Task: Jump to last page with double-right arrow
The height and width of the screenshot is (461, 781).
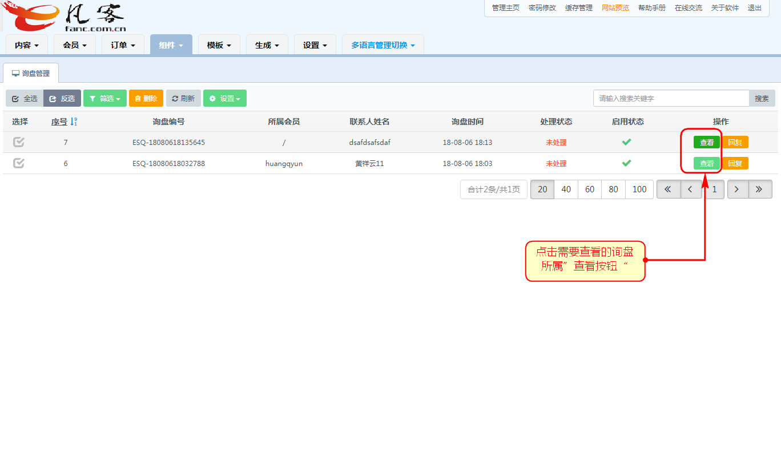Action: pyautogui.click(x=760, y=189)
